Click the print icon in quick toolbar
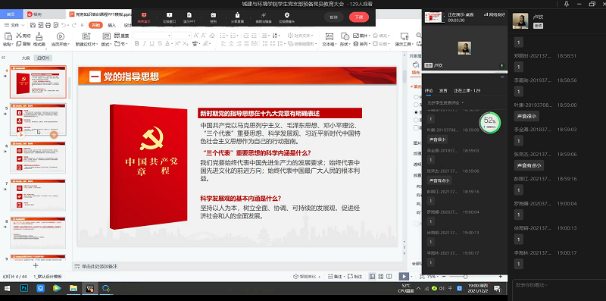Screen dimensions: 606x301 [x=48, y=25]
